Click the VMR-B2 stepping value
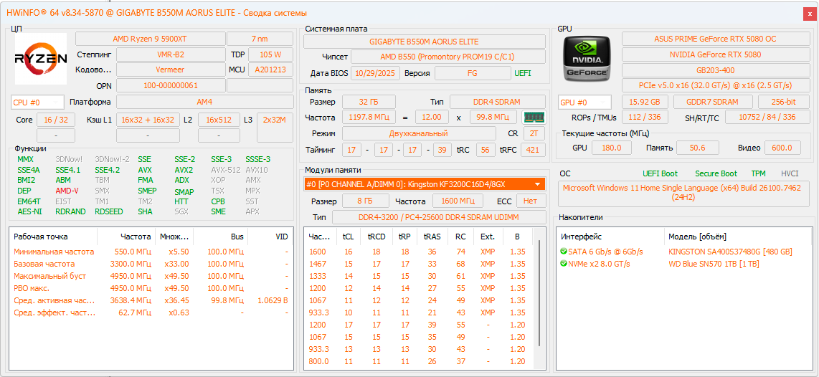The width and height of the screenshot is (819, 377). coord(171,54)
